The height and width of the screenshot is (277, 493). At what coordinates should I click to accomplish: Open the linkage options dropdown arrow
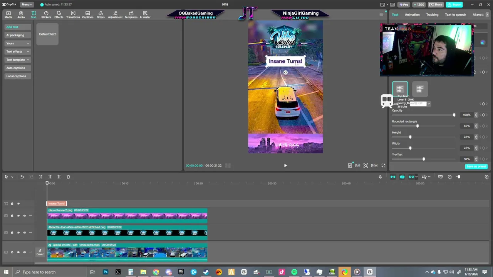tap(416, 177)
